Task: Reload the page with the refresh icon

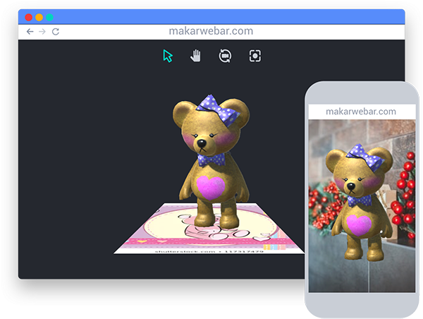Action: (56, 32)
